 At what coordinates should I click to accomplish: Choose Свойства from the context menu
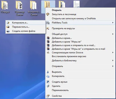click(x=80, y=96)
